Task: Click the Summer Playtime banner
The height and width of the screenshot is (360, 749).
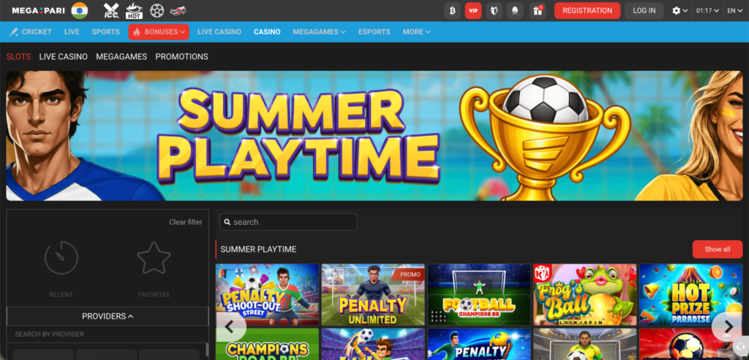Action: click(374, 136)
